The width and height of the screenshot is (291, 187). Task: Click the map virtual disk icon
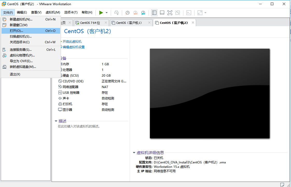point(4,67)
